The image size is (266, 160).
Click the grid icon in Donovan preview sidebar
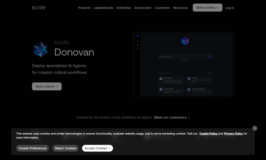pyautogui.click(x=138, y=45)
